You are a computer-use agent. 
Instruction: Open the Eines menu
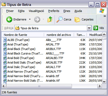(x=67, y=11)
